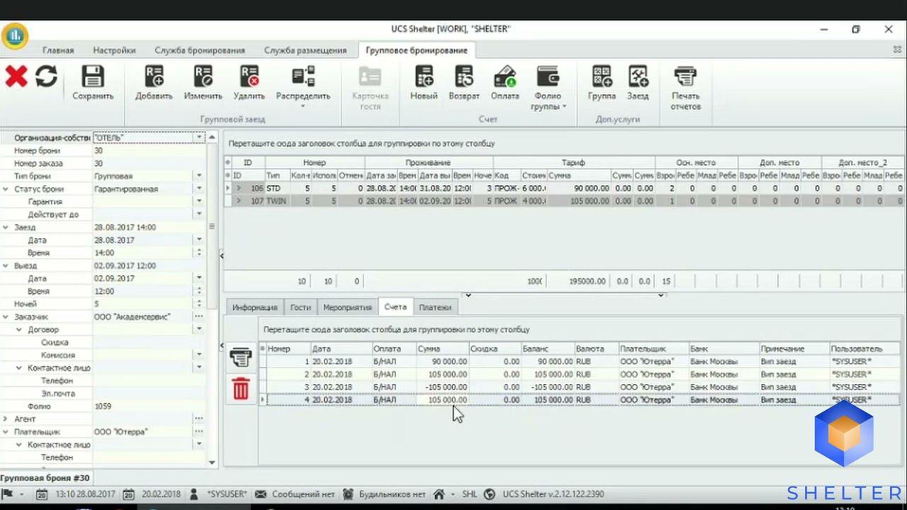Click the Плательщик ellipsis browse button

(x=199, y=431)
